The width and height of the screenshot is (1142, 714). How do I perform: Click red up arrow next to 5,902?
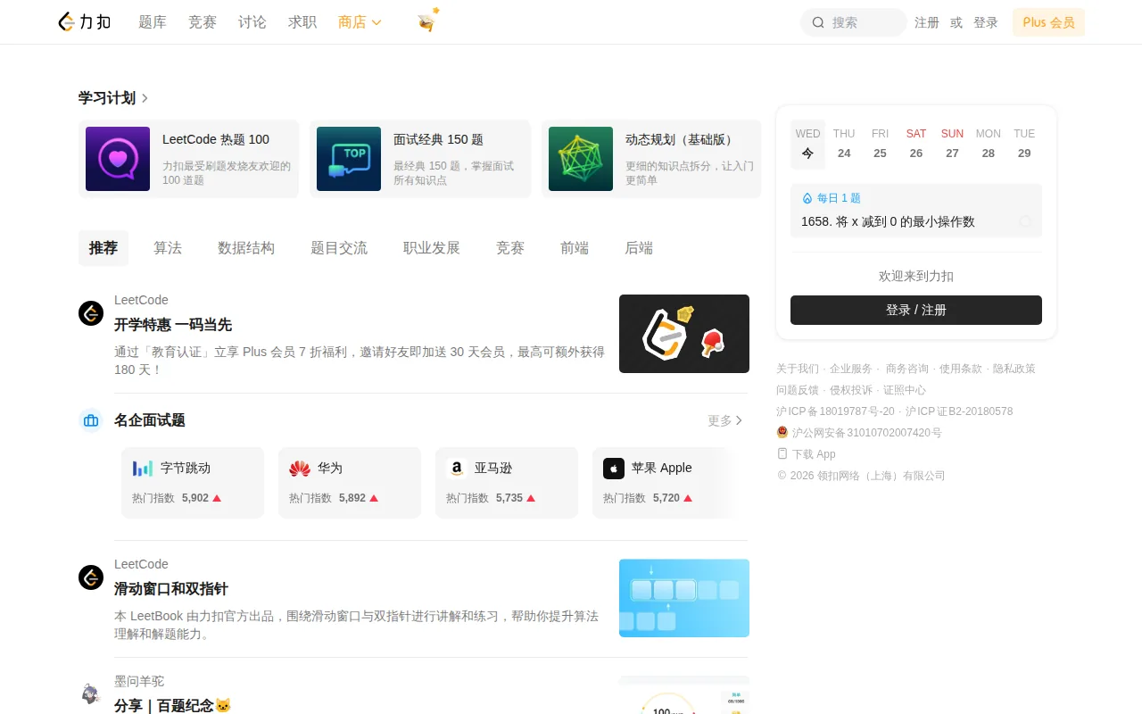coord(217,498)
